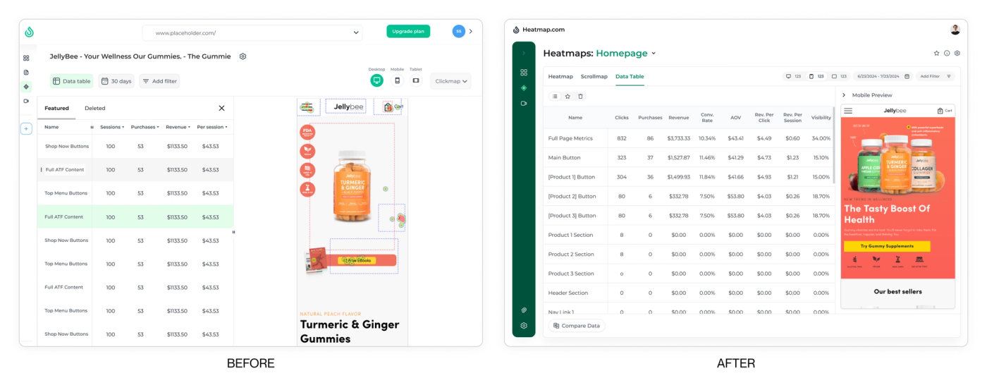Click the turmeric gummies bottle image
The image size is (987, 390).
[352, 185]
